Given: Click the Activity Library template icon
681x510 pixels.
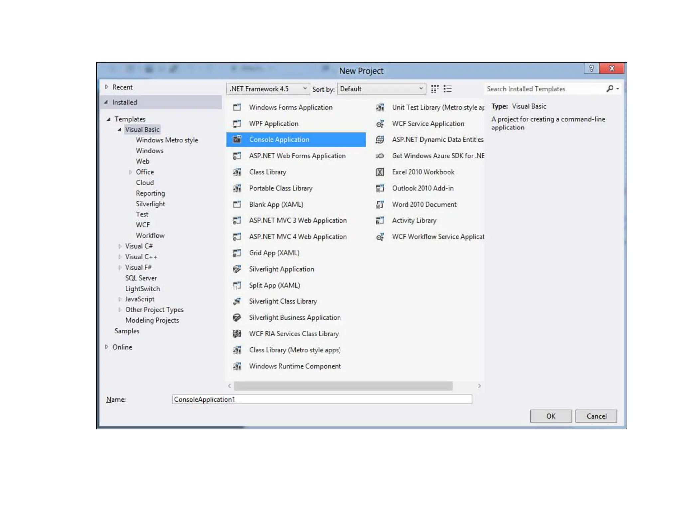Looking at the screenshot, I should pos(380,220).
